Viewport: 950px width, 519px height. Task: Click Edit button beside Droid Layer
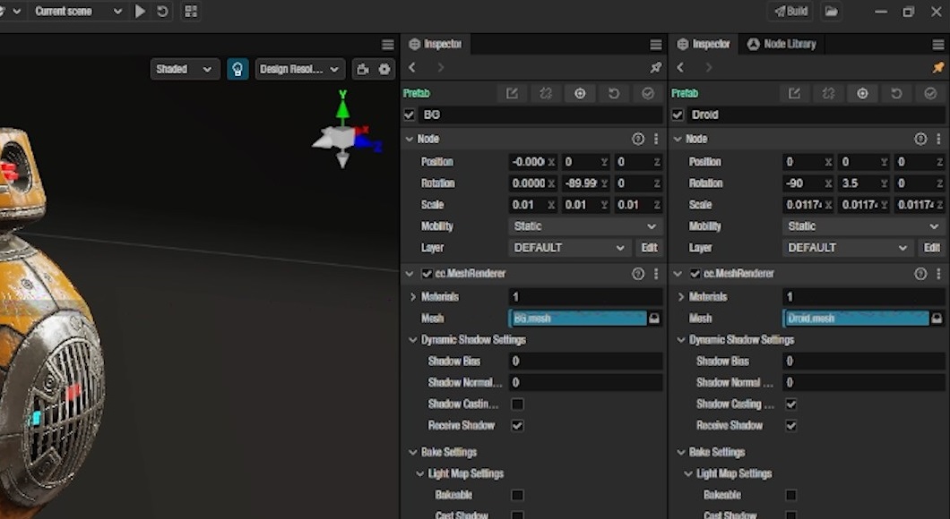pos(931,248)
